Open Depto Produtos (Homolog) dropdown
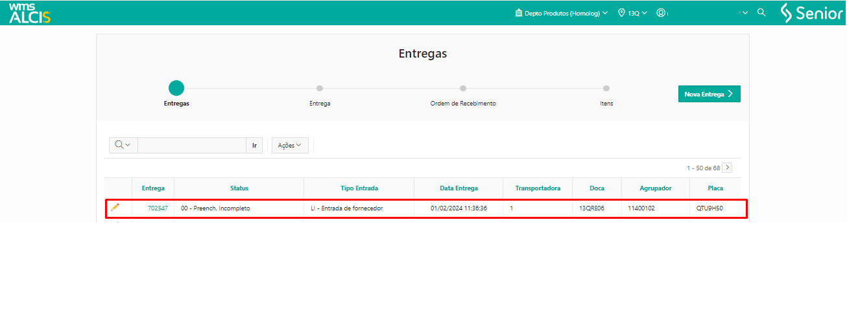The image size is (847, 312). (x=562, y=12)
